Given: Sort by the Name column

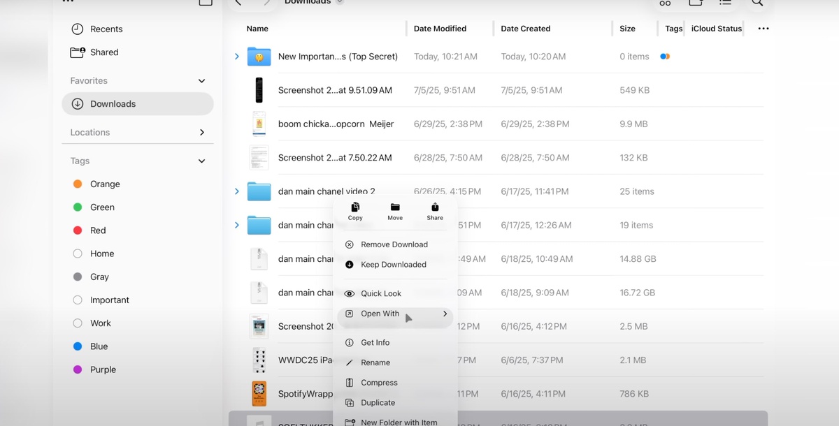Looking at the screenshot, I should coord(257,29).
